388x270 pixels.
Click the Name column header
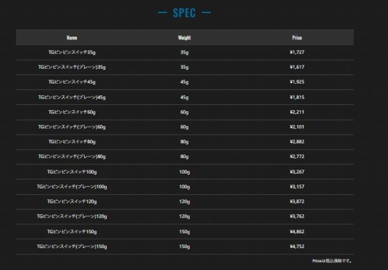click(x=71, y=38)
